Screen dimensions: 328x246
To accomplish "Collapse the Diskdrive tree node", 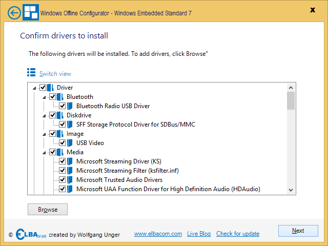I will pos(44,116).
